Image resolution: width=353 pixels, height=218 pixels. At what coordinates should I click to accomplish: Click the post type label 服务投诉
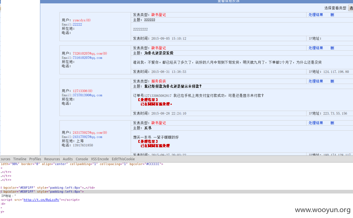[x=159, y=81]
